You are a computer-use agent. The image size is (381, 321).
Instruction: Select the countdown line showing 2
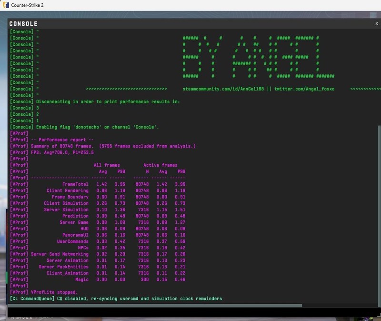24,114
